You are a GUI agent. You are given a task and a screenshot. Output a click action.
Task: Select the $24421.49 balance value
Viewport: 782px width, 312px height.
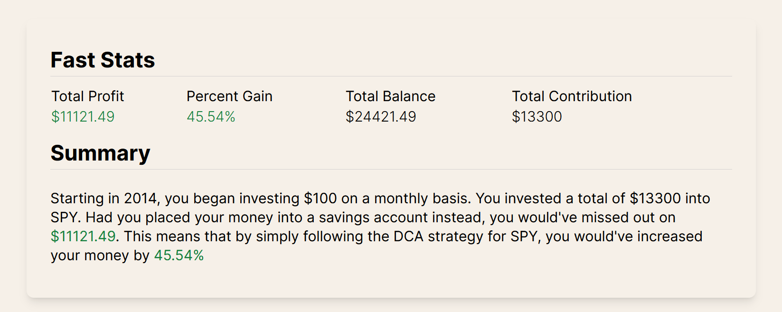tap(381, 117)
